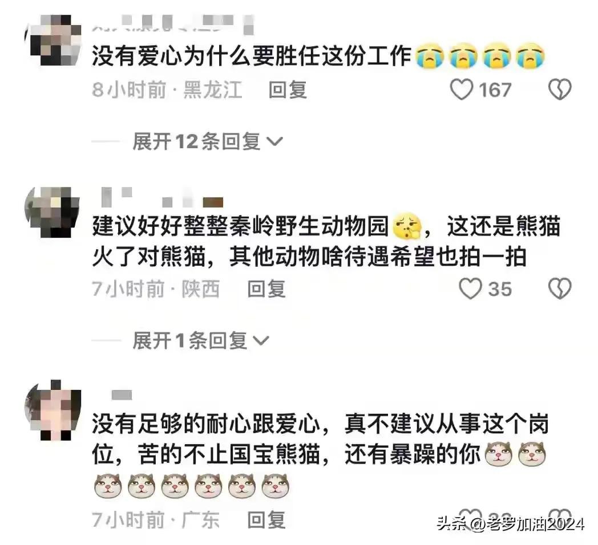The width and height of the screenshot is (598, 545).
Task: Expand 展开12条回复 replies
Action: point(208,142)
